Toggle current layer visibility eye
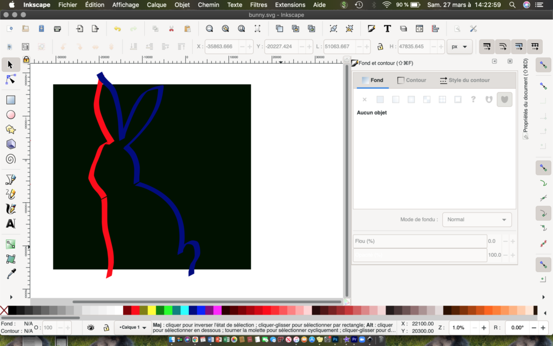This screenshot has width=553, height=346. coord(91,328)
